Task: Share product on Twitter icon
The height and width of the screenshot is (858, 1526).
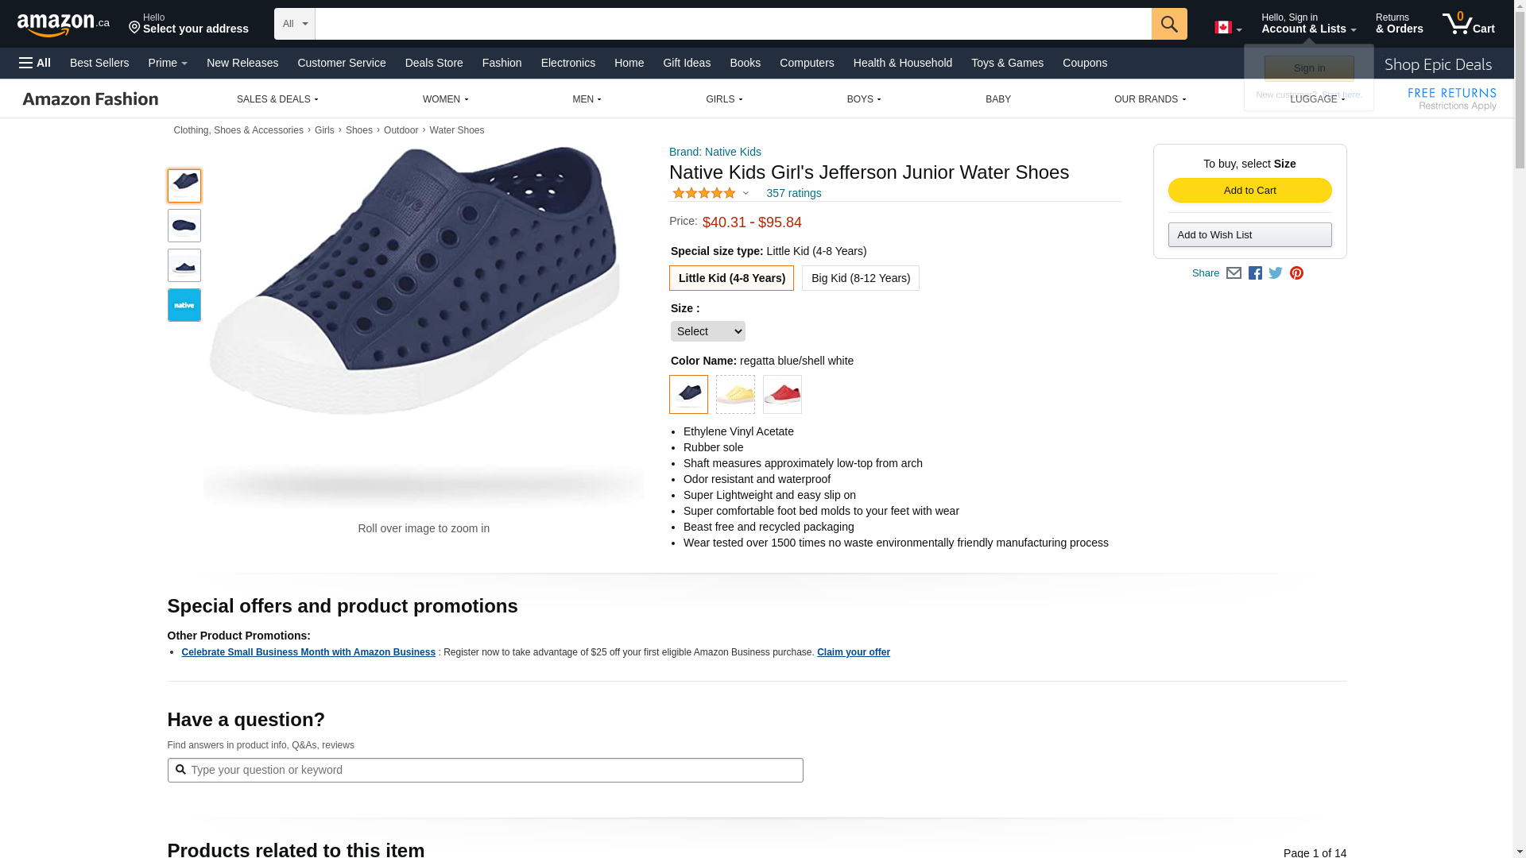Action: tap(1276, 273)
